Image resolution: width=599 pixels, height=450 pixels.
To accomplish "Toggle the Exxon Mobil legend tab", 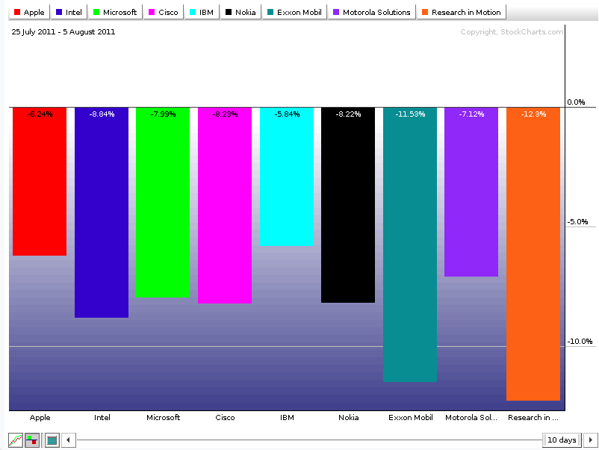I will pos(294,12).
